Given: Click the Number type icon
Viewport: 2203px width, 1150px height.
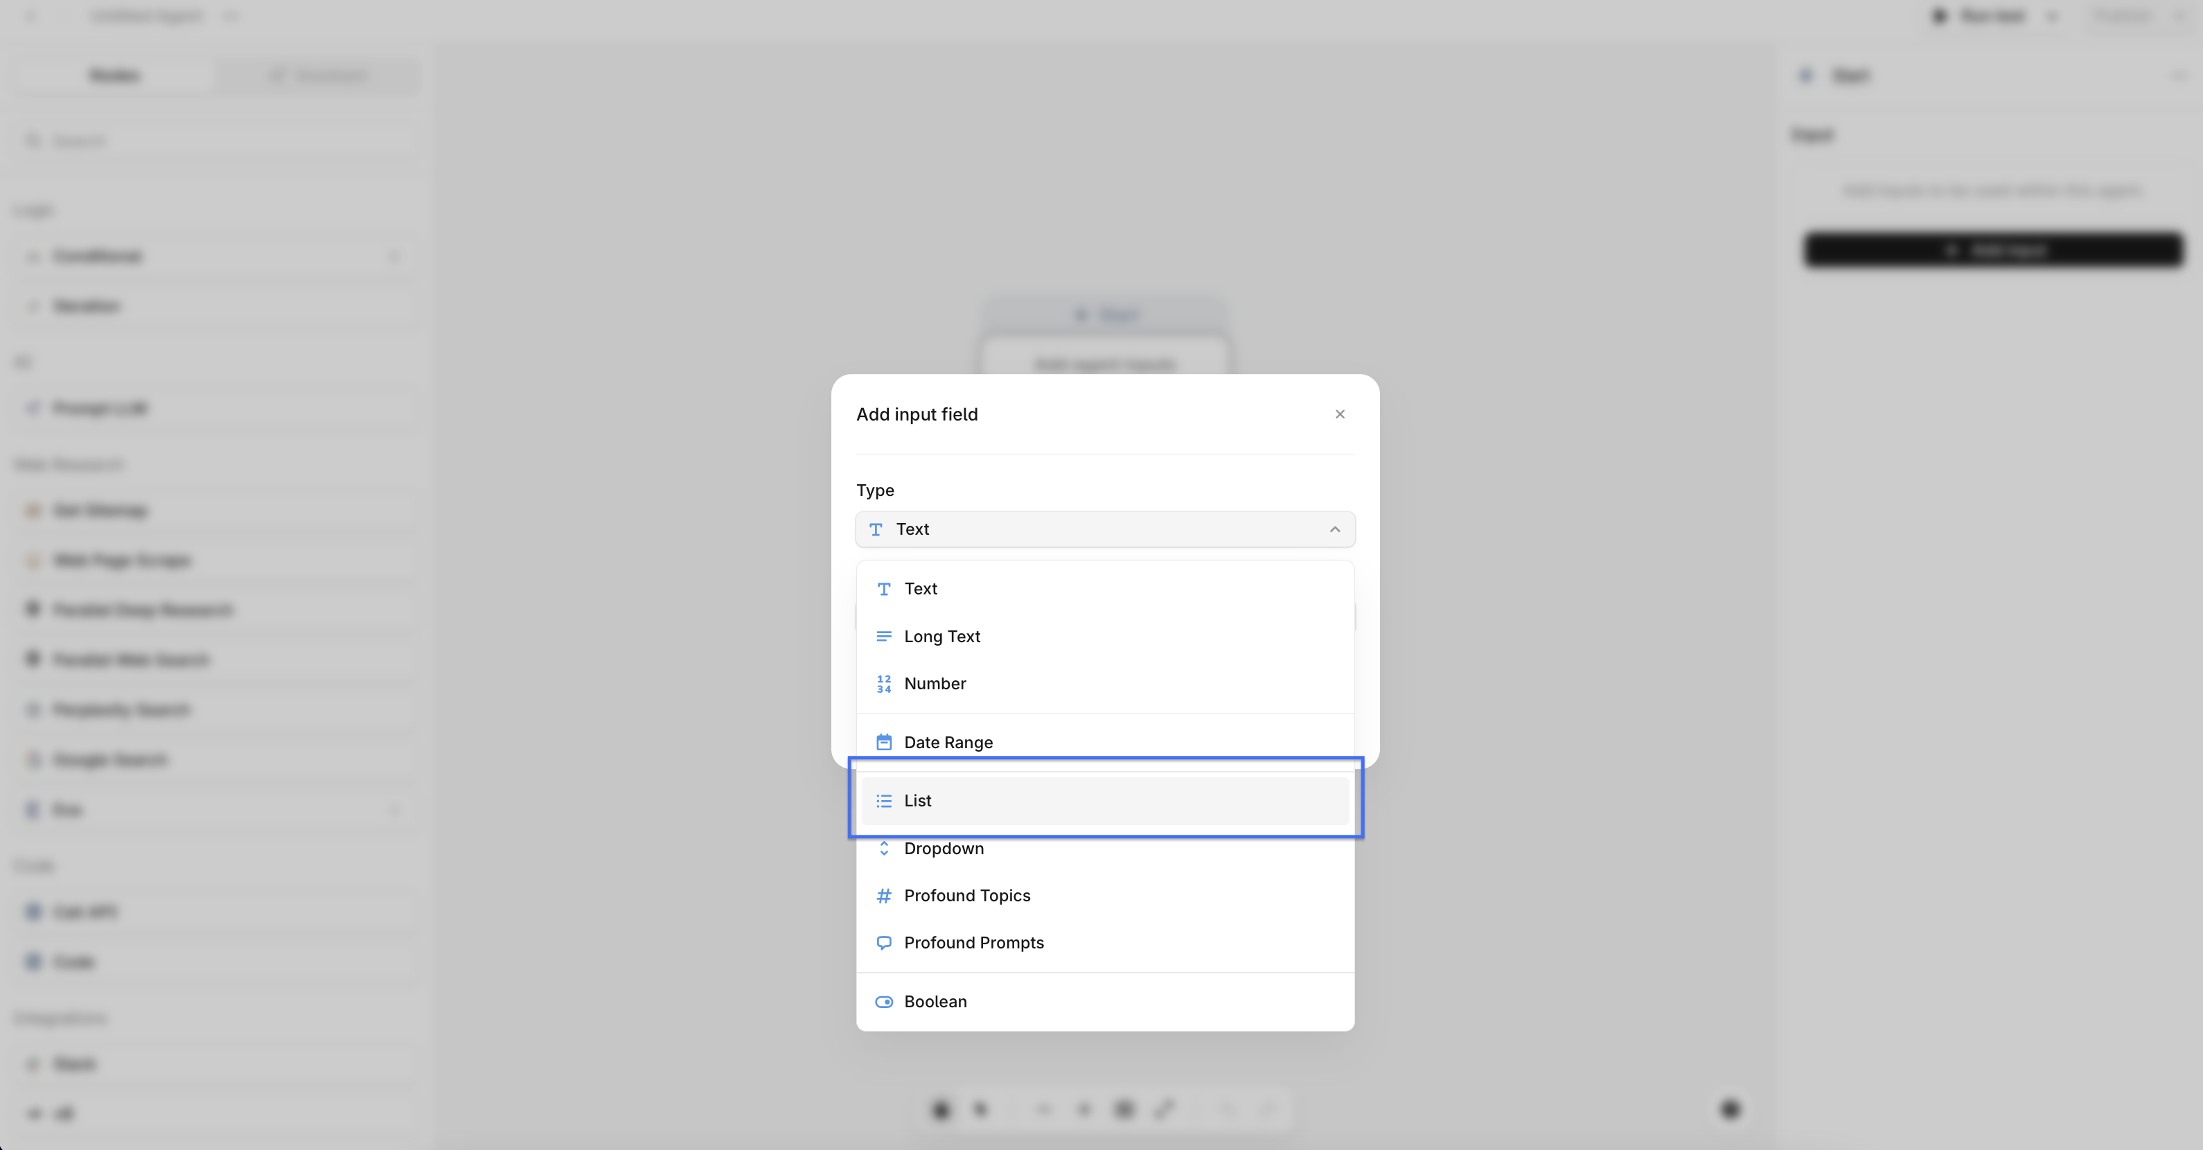Looking at the screenshot, I should [x=883, y=683].
